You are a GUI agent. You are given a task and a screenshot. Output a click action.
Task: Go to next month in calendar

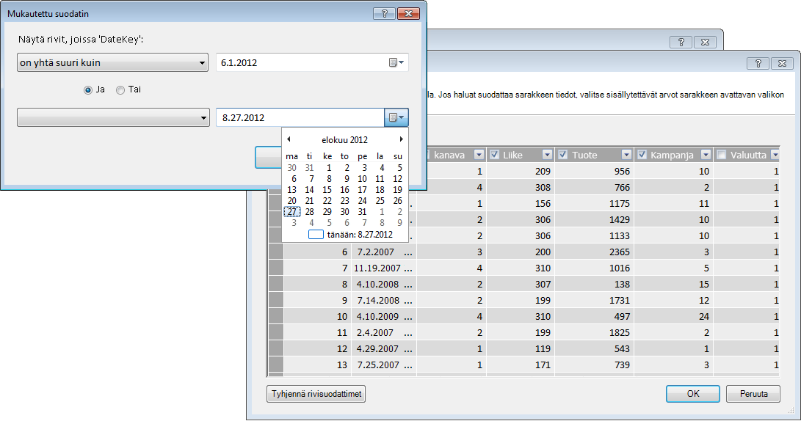pyautogui.click(x=401, y=139)
